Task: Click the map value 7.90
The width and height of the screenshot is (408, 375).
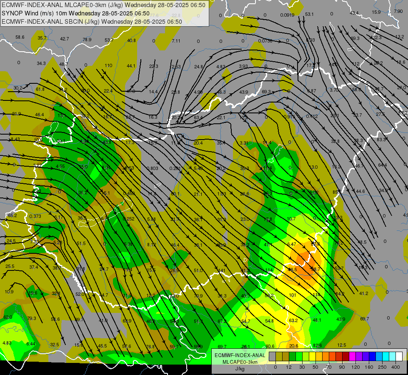Action: [398, 11]
